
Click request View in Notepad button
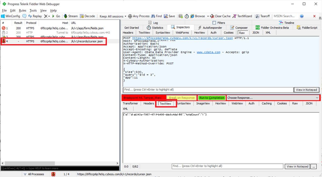click(x=306, y=90)
